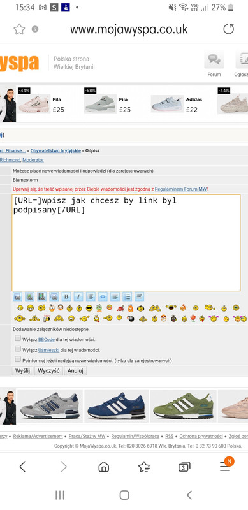Open Praca/Staż w MW footer link
The width and height of the screenshot is (248, 510).
pyautogui.click(x=87, y=436)
